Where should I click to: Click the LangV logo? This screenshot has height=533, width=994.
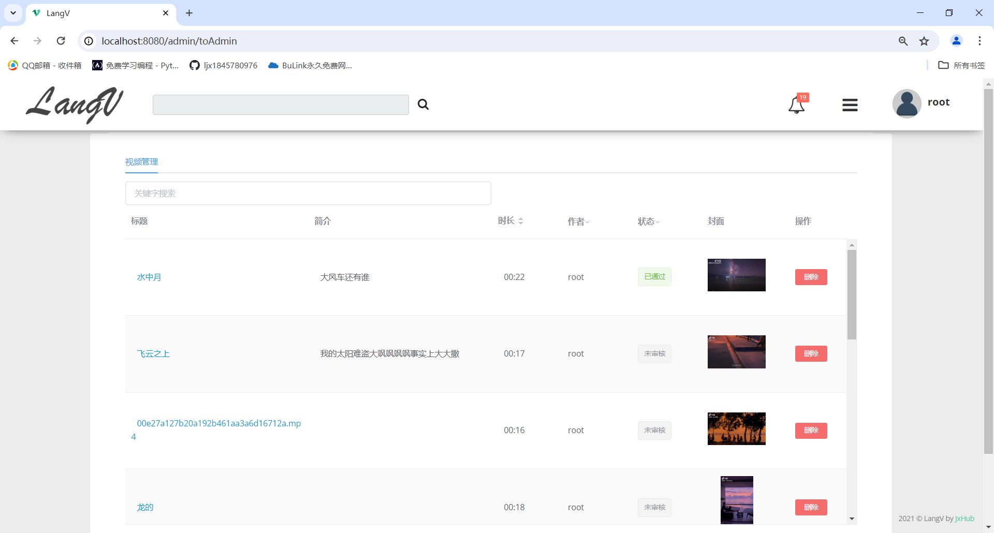pos(75,105)
